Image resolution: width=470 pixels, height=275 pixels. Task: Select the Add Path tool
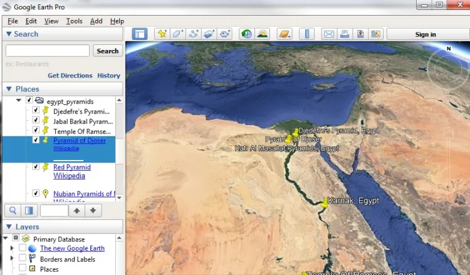[x=194, y=34]
